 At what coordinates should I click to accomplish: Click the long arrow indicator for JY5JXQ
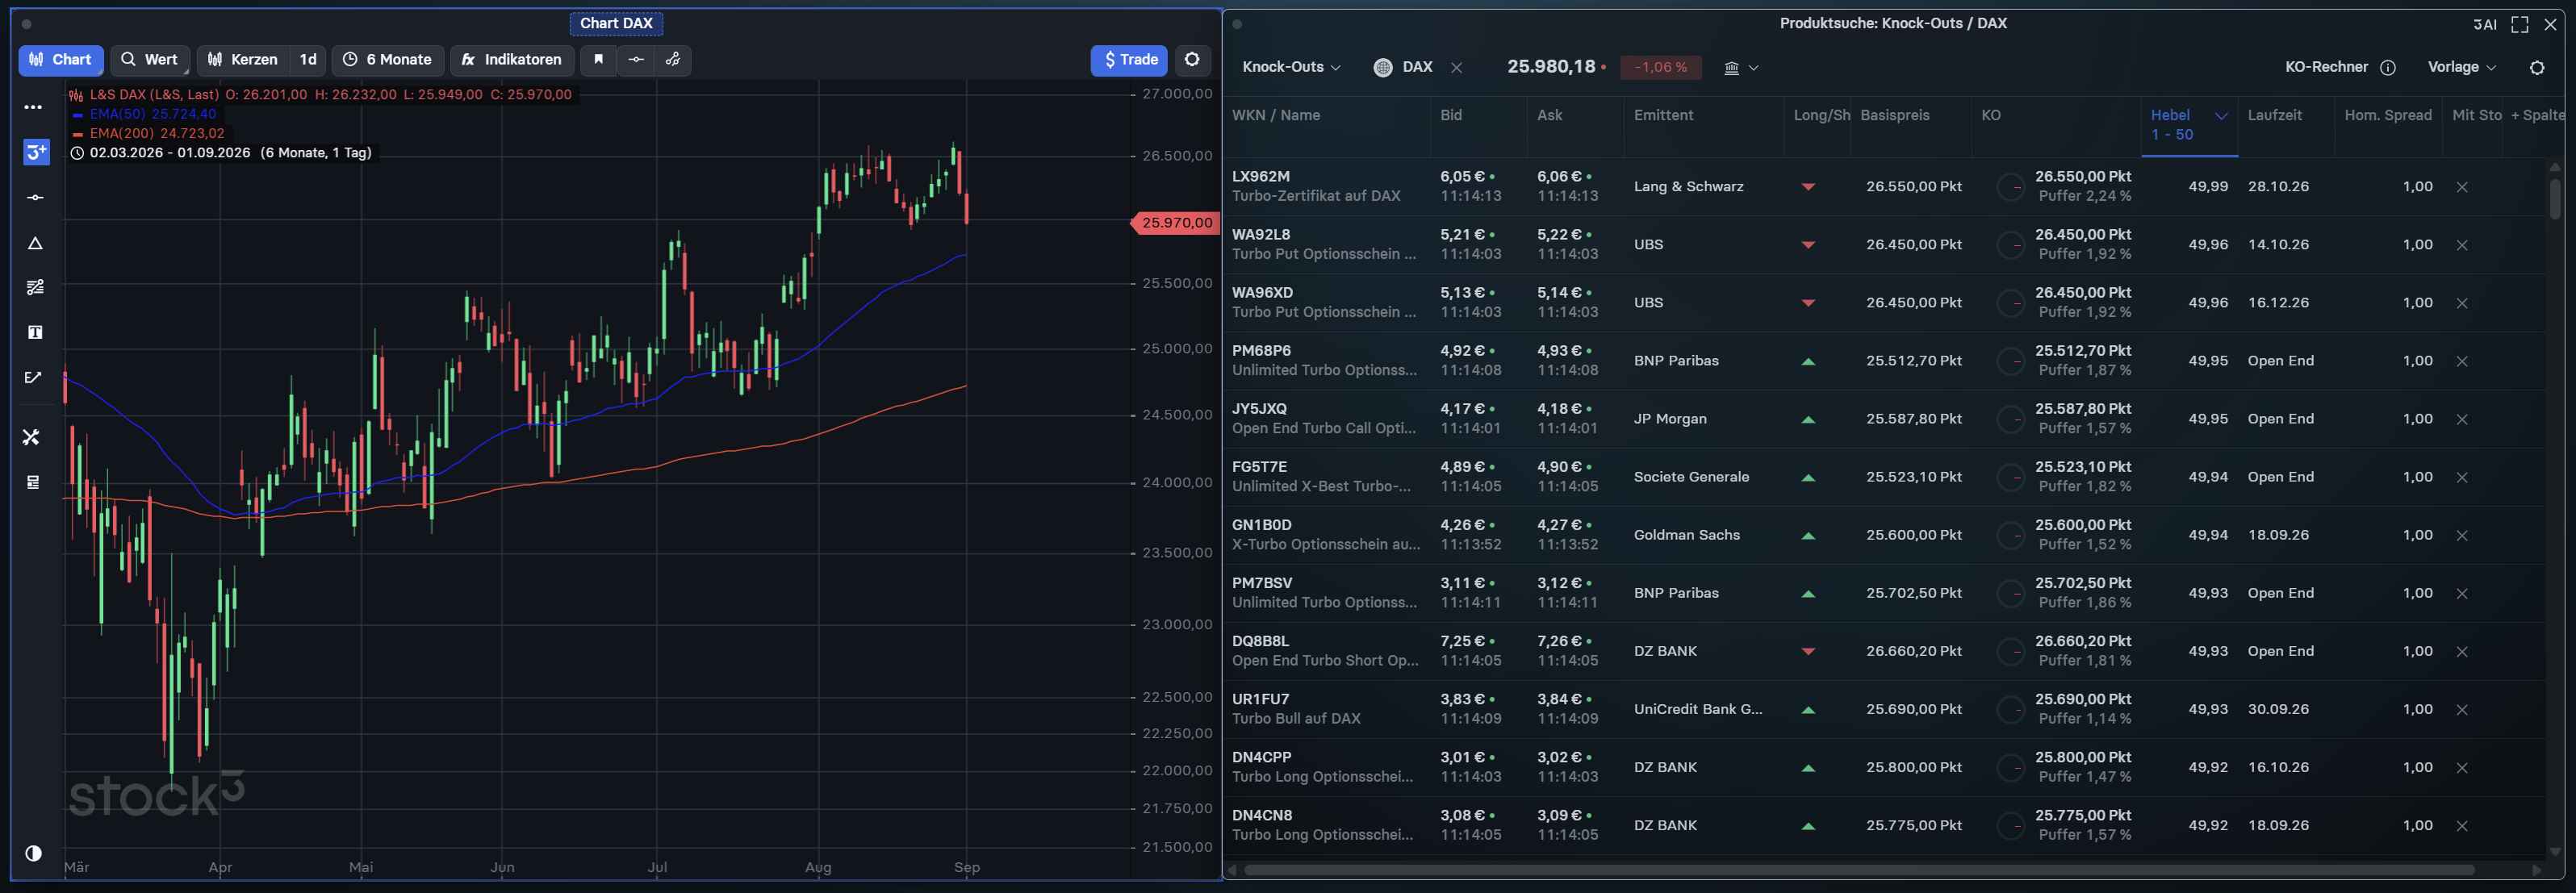pyautogui.click(x=1808, y=419)
